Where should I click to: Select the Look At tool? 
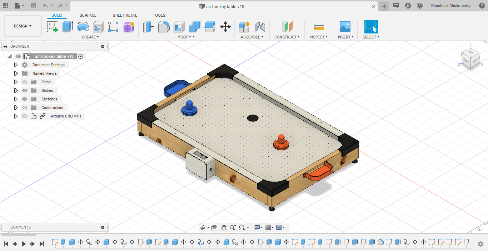[214, 228]
